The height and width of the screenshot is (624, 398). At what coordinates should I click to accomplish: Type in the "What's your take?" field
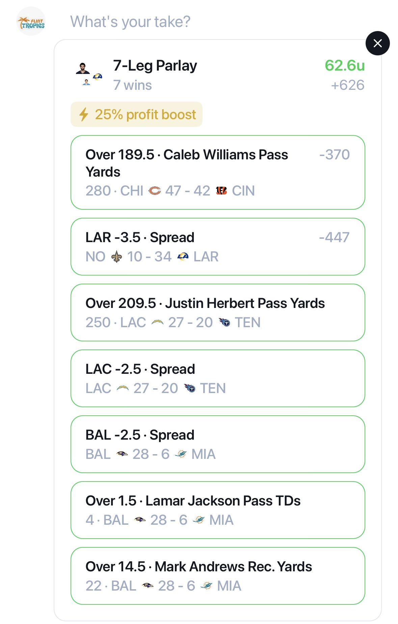(x=130, y=22)
